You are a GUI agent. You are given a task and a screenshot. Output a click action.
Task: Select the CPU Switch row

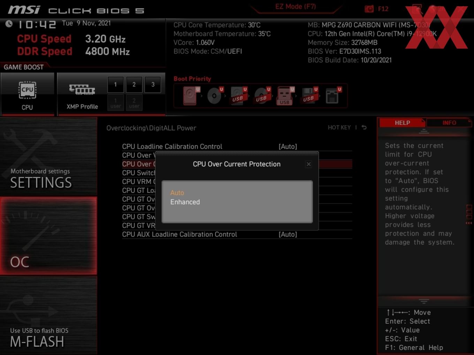pos(138,173)
